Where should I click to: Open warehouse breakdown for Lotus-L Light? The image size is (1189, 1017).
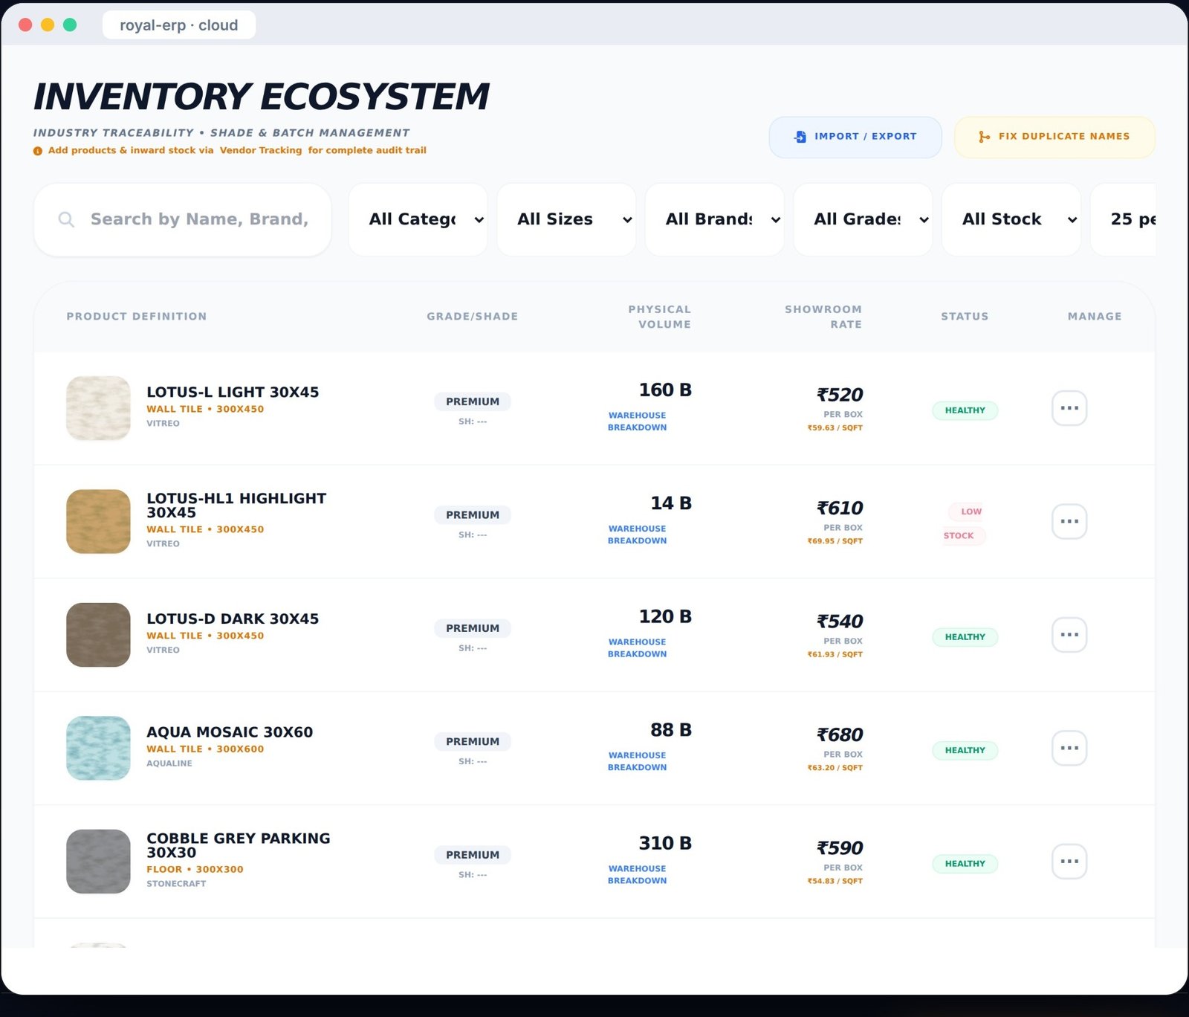pyautogui.click(x=638, y=422)
